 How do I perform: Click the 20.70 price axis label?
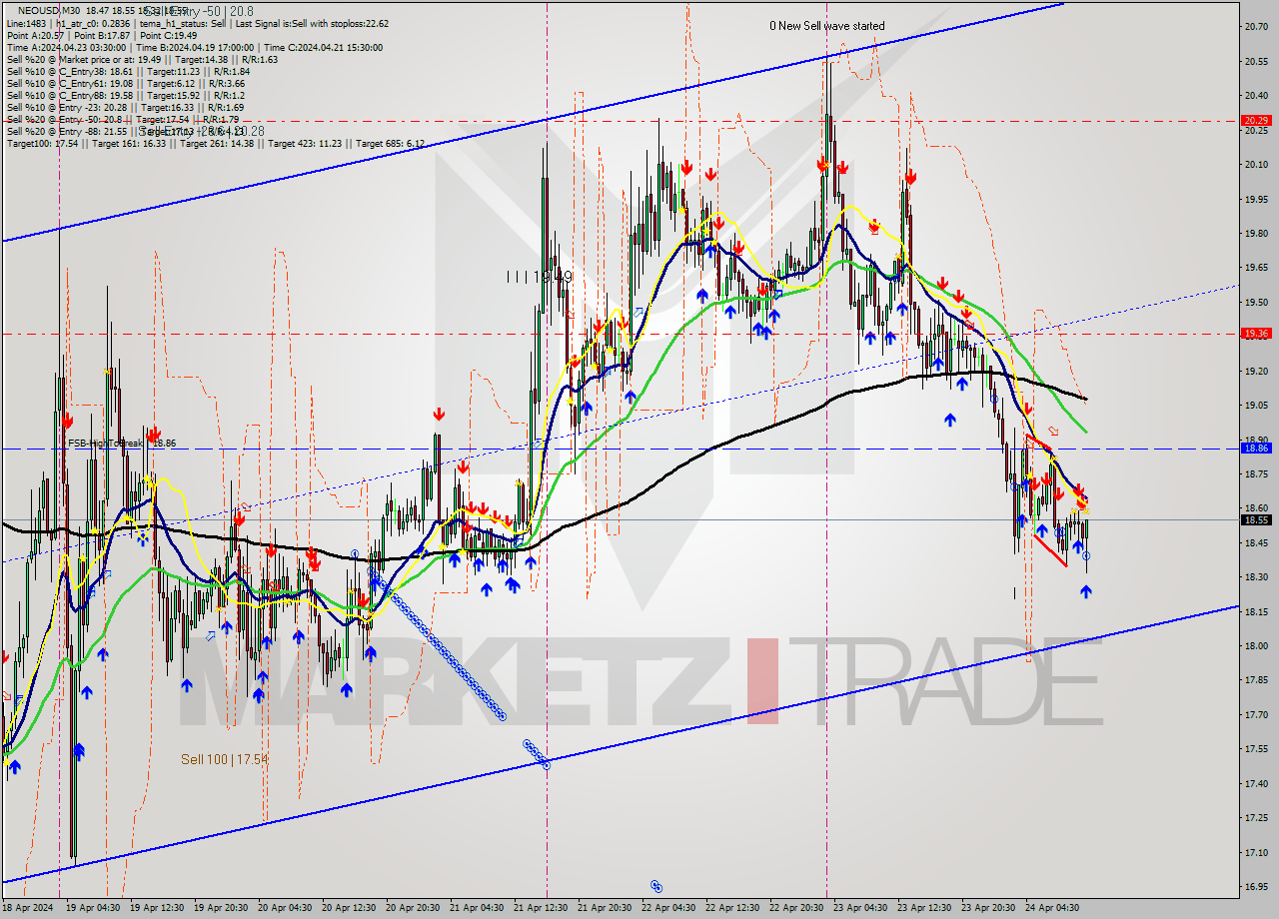tap(1256, 27)
